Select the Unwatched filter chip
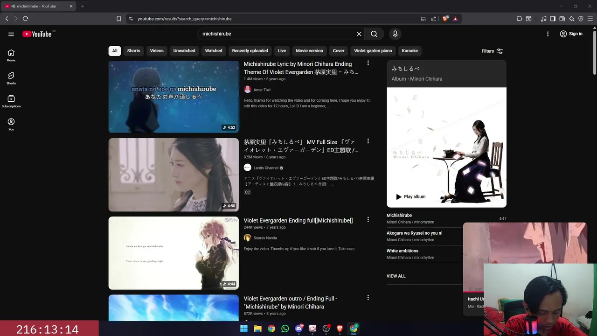597x336 pixels. click(184, 51)
